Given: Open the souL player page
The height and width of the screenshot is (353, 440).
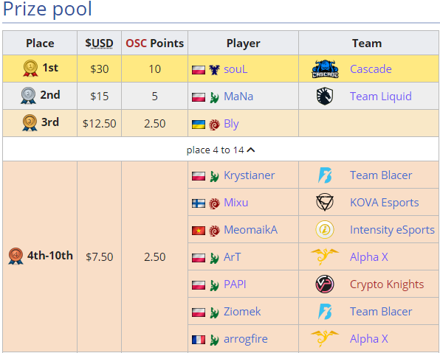Looking at the screenshot, I should (x=236, y=69).
